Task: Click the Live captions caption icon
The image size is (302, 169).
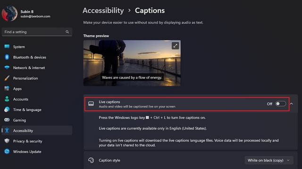Action: 91,104
